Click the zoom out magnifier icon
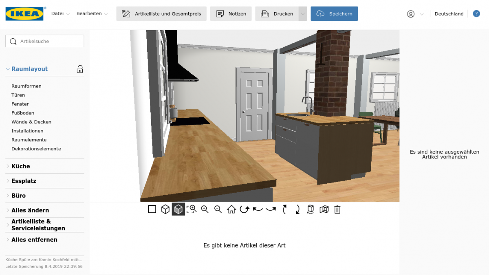 click(x=218, y=209)
